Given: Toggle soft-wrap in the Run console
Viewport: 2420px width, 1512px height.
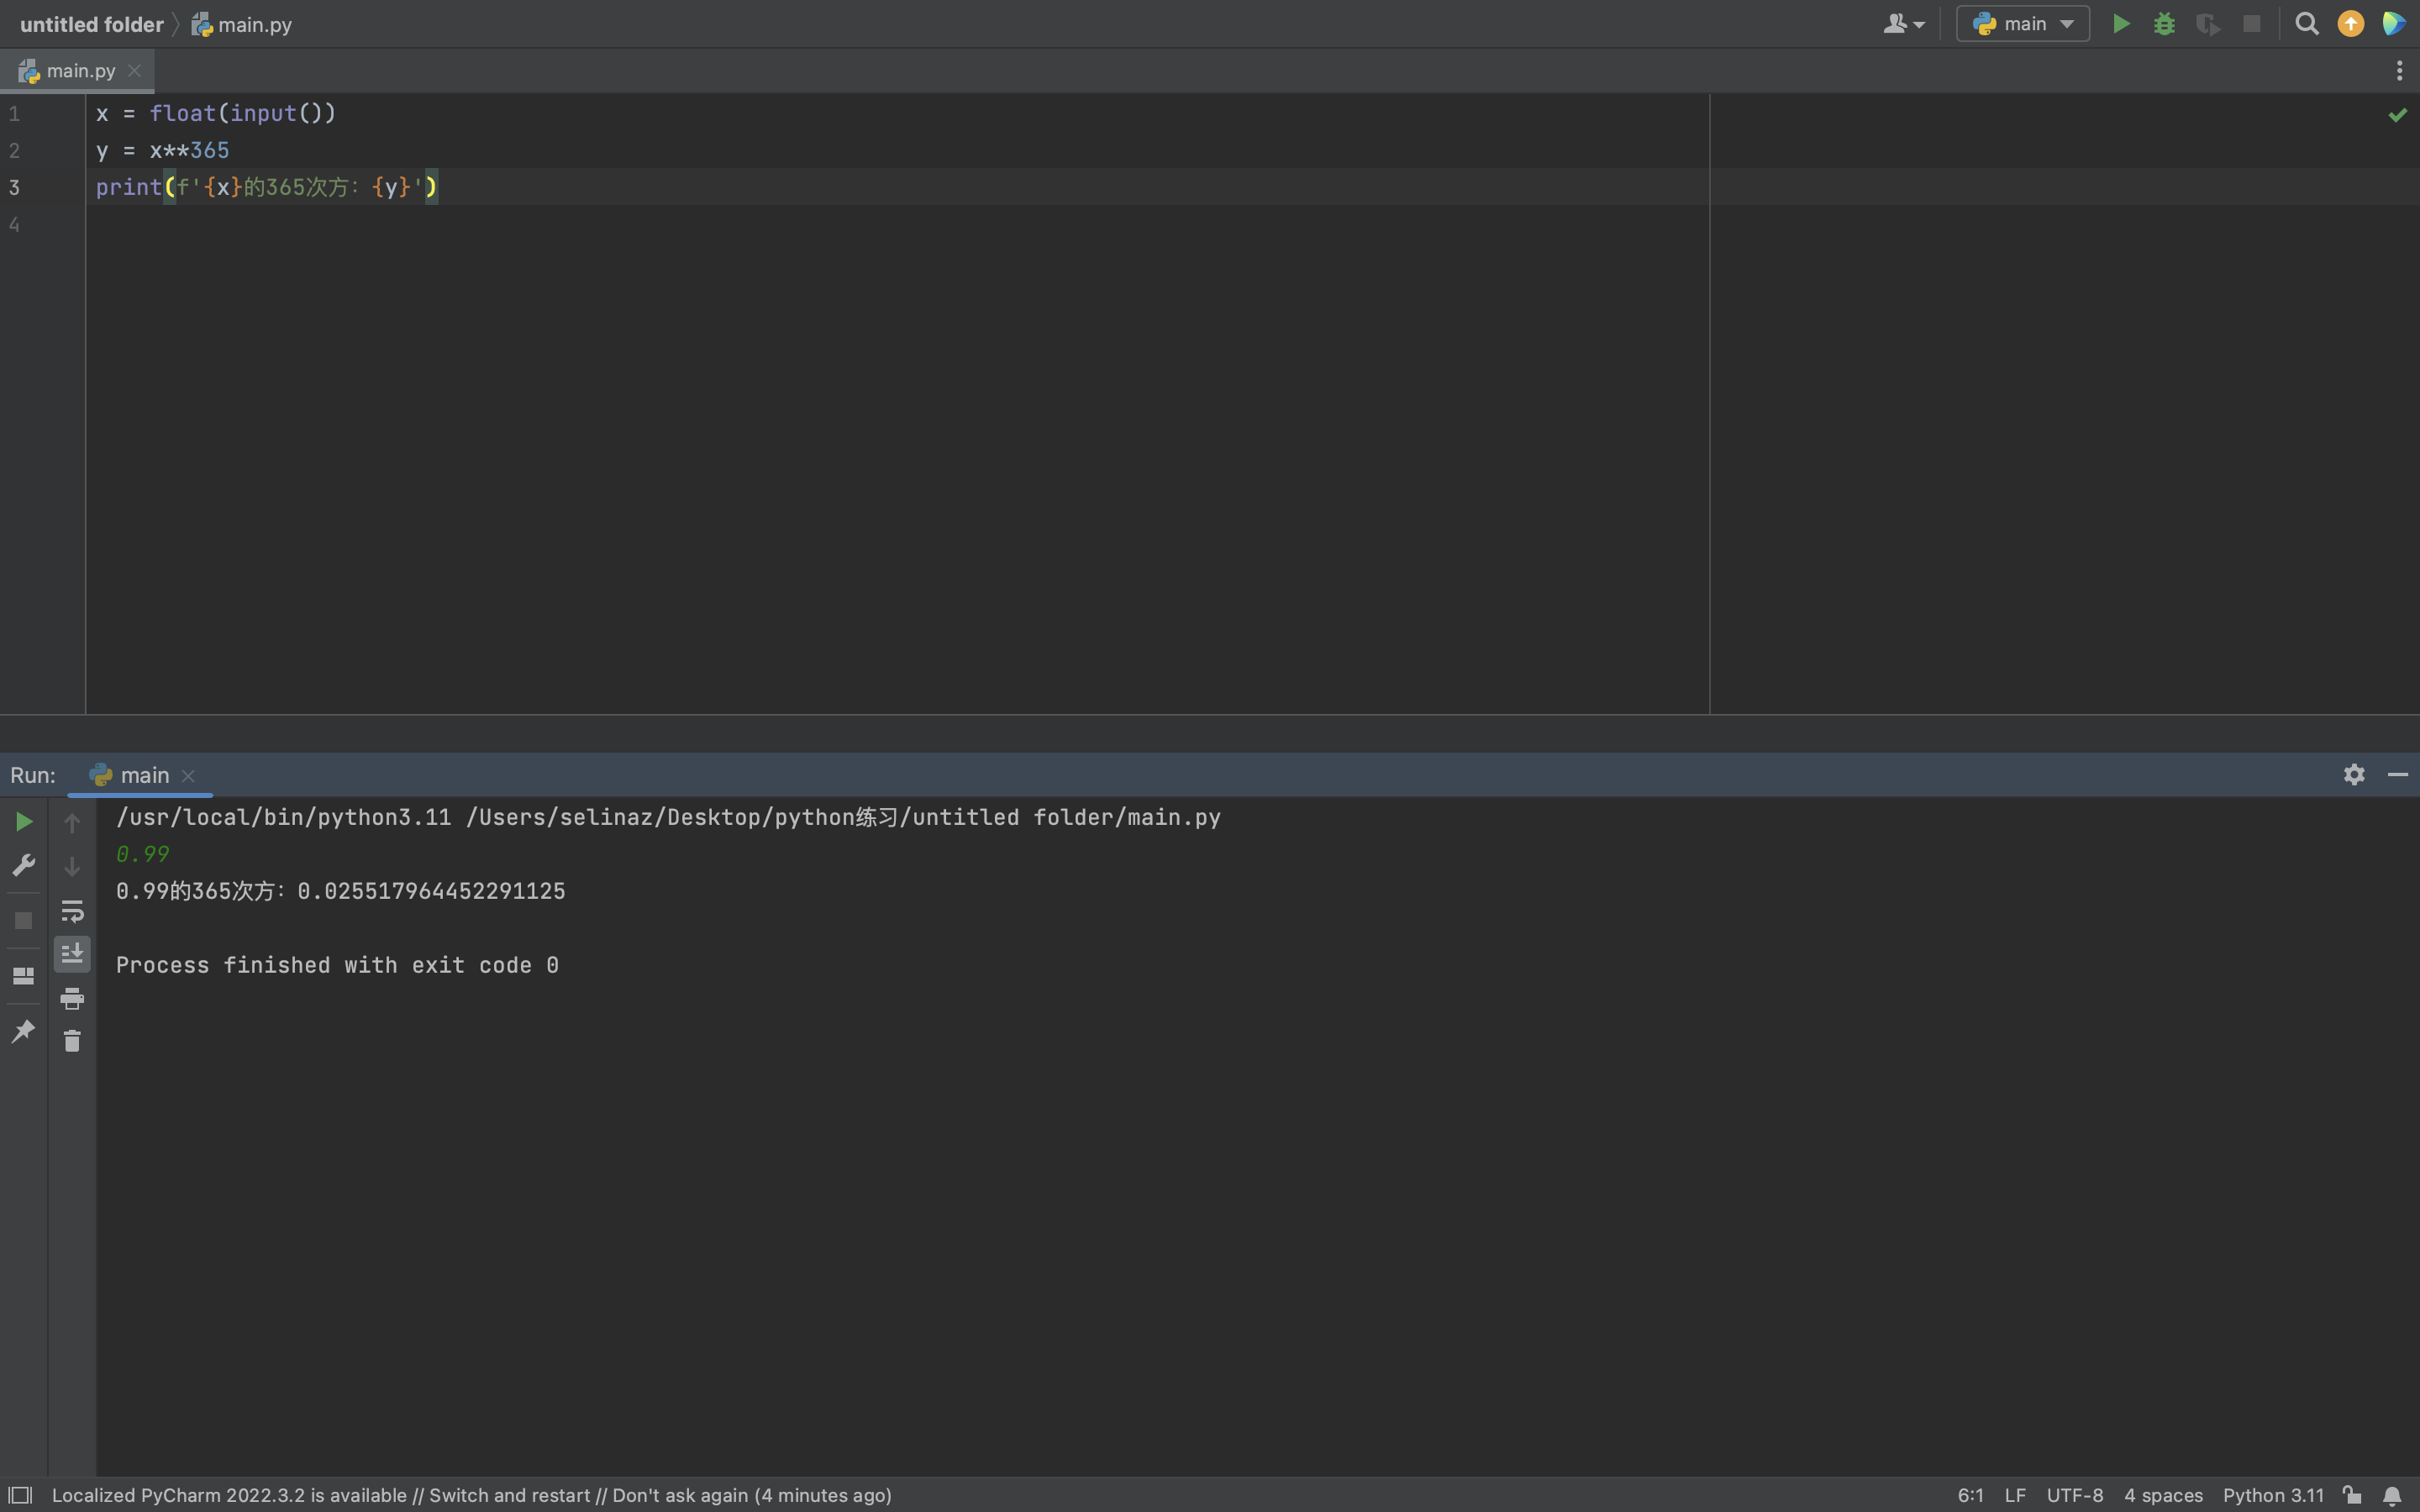Looking at the screenshot, I should tap(72, 911).
